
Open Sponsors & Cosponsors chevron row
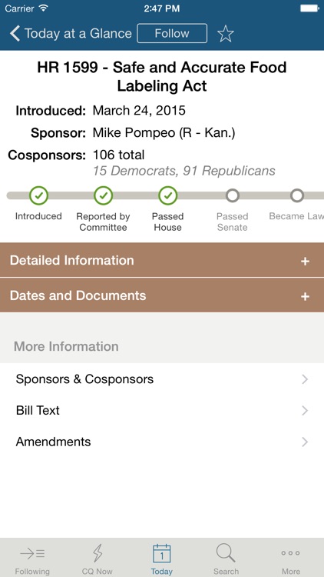point(162,379)
